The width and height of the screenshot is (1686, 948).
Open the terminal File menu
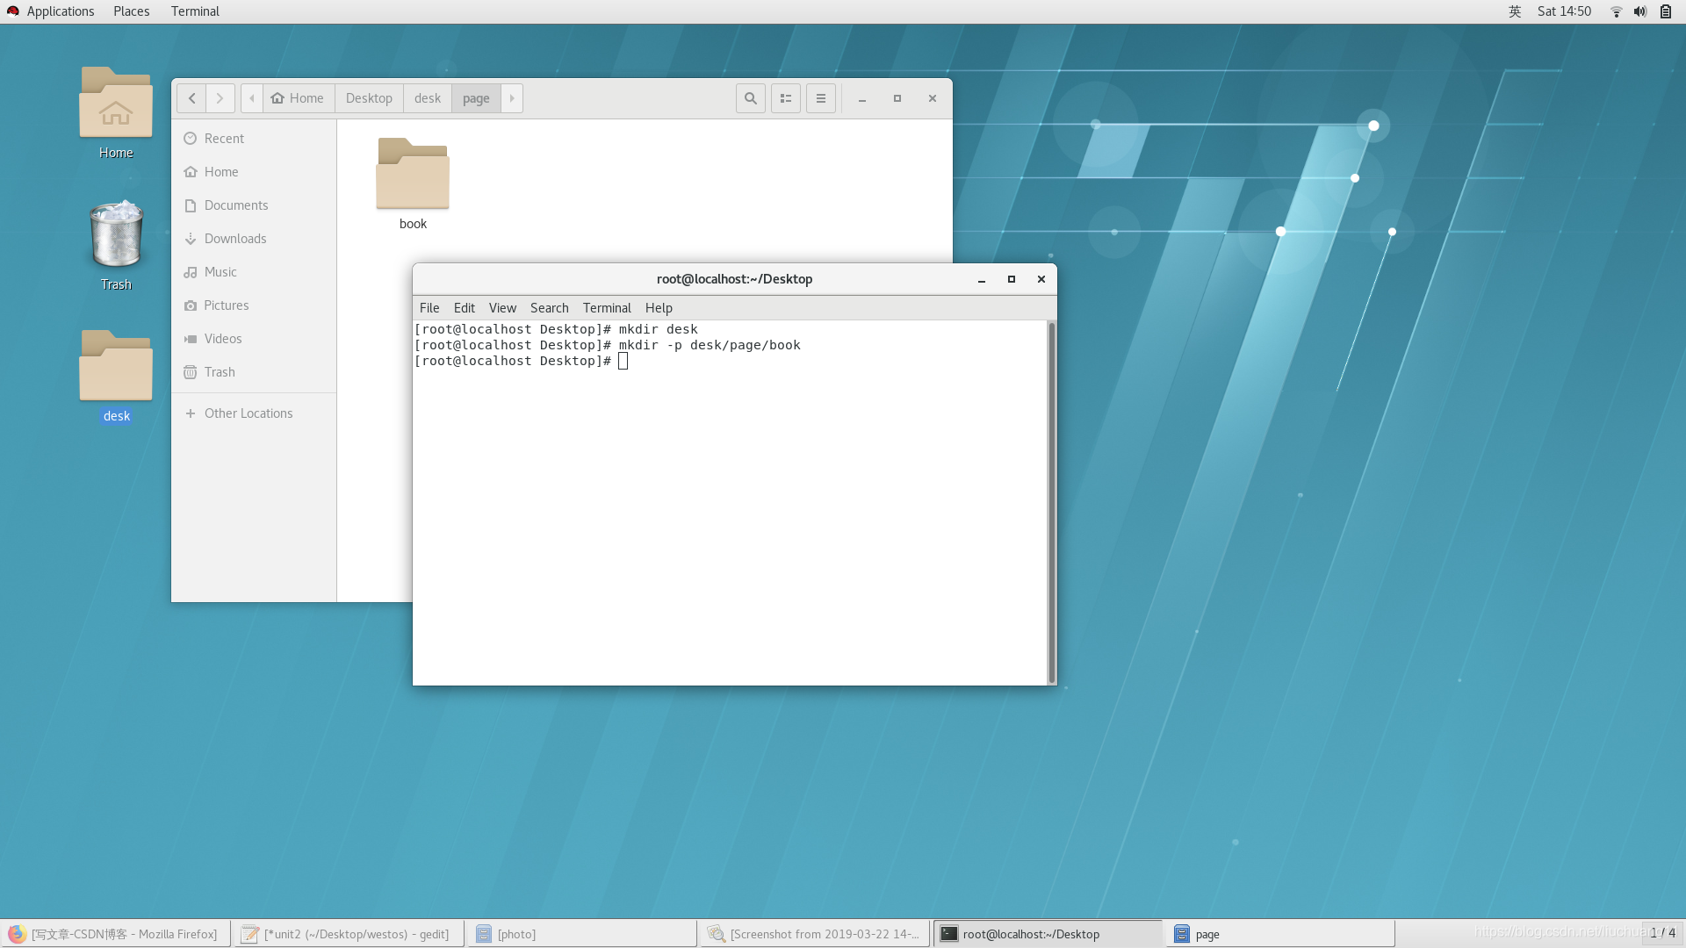[429, 308]
